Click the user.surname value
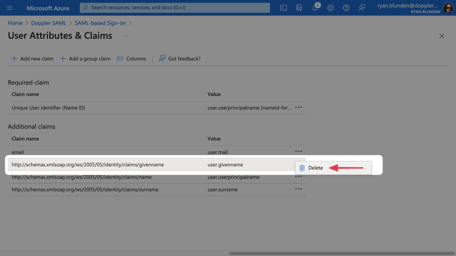The height and width of the screenshot is (256, 456). tap(223, 190)
